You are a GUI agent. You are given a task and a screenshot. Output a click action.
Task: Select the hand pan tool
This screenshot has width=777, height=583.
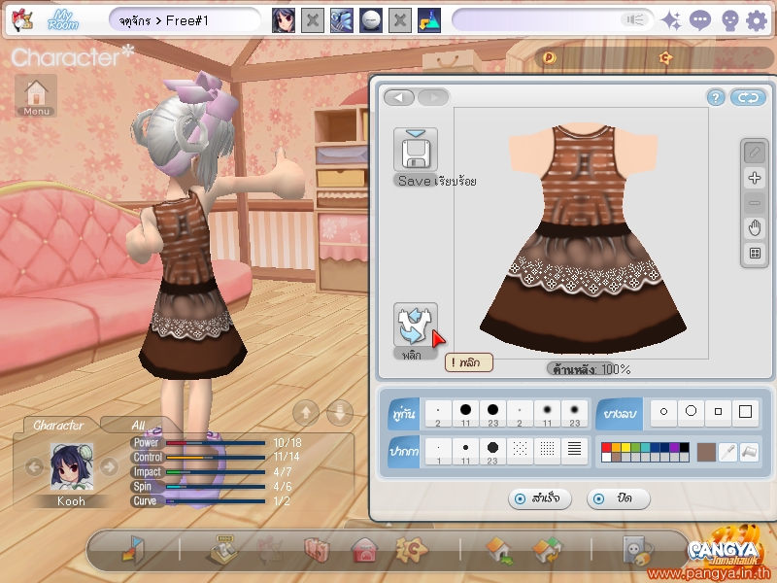755,228
